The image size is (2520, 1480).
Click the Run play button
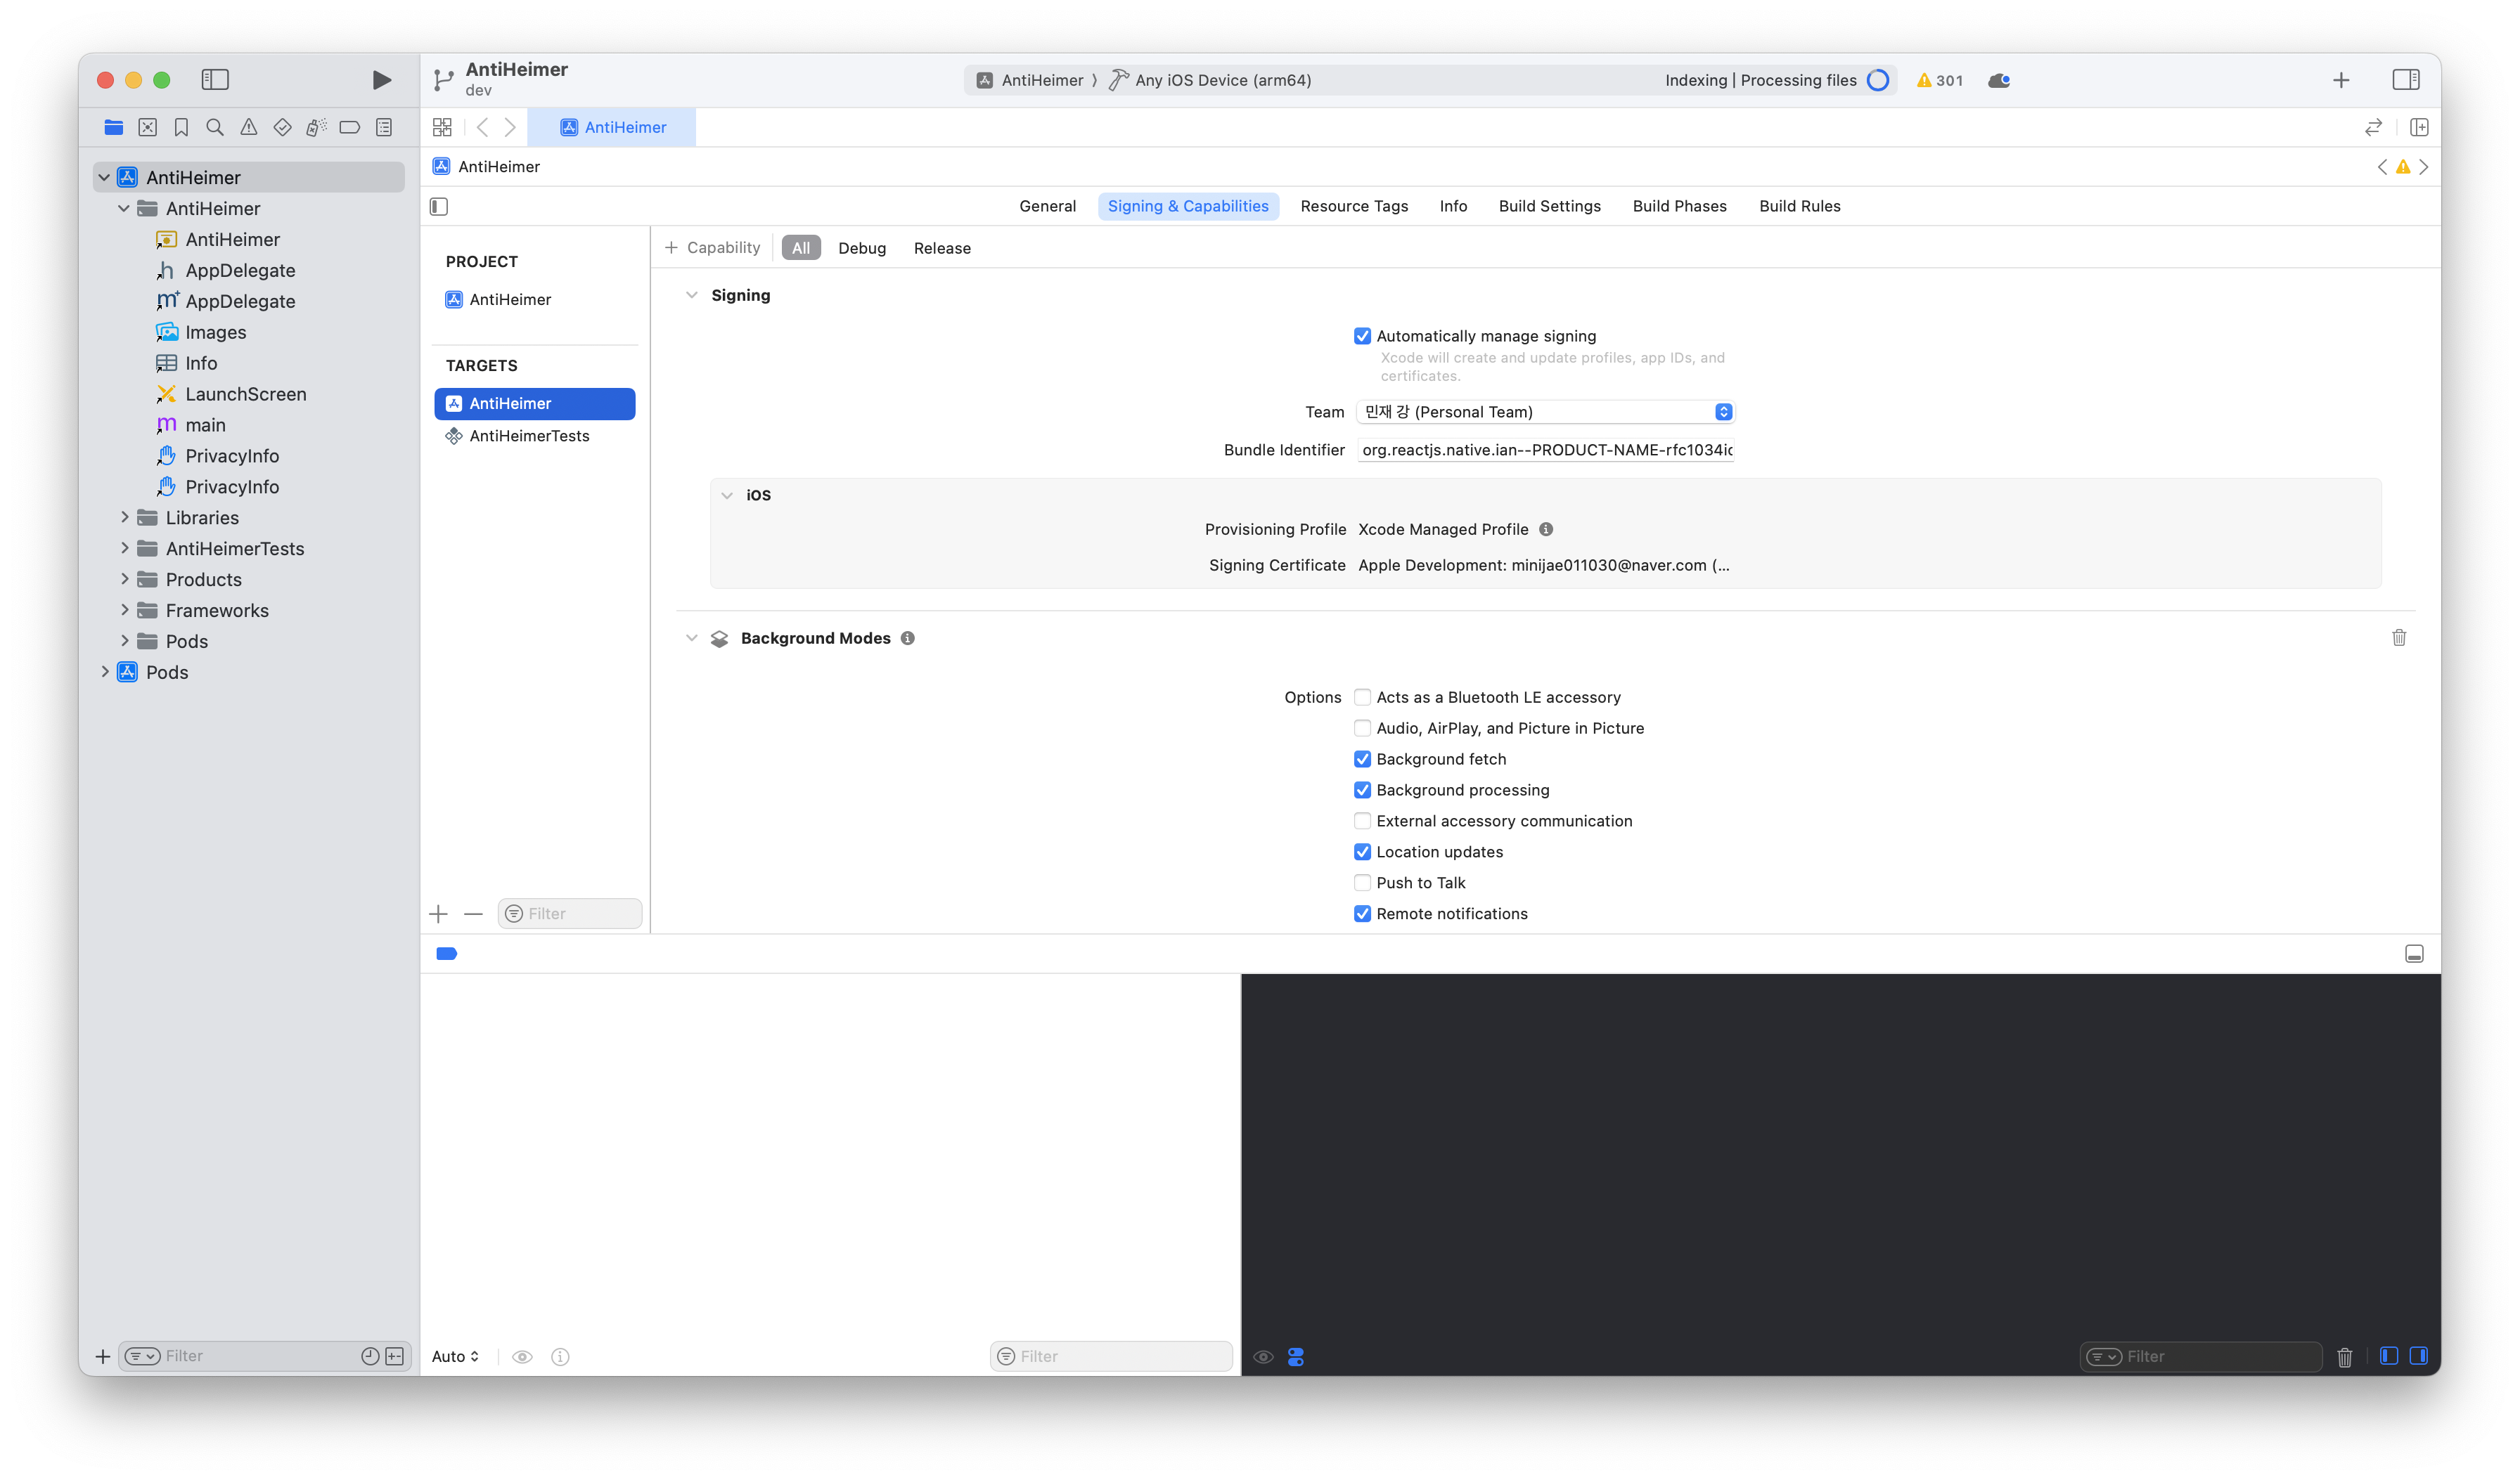pos(381,80)
